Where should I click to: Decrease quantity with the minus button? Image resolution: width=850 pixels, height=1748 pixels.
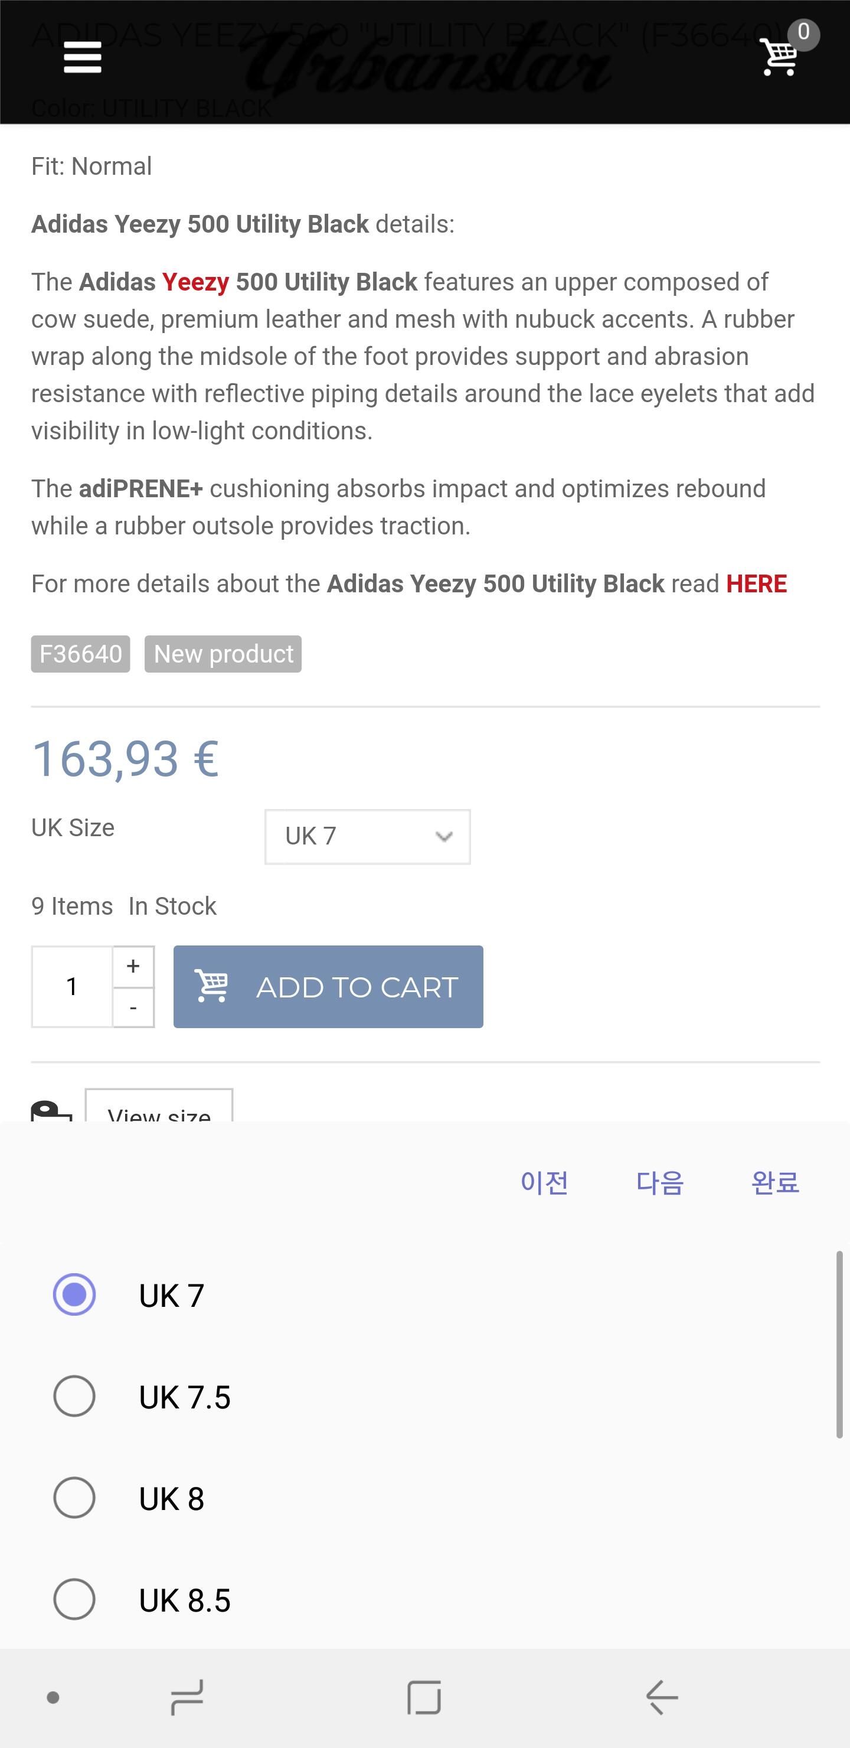click(133, 1007)
